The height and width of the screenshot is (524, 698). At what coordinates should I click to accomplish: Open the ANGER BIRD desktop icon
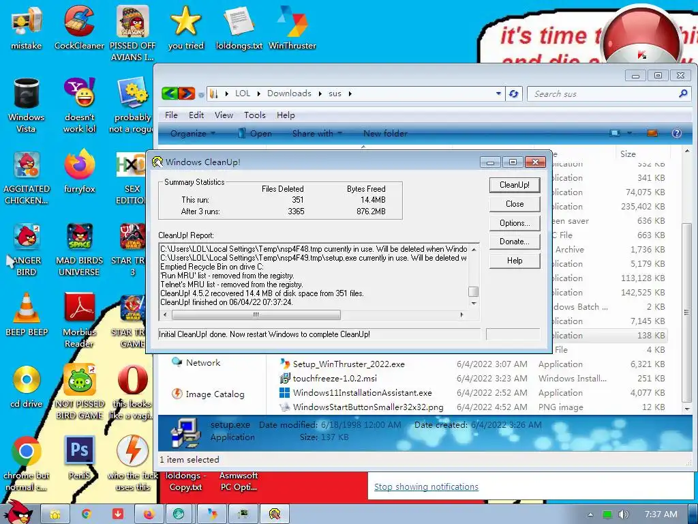click(27, 248)
